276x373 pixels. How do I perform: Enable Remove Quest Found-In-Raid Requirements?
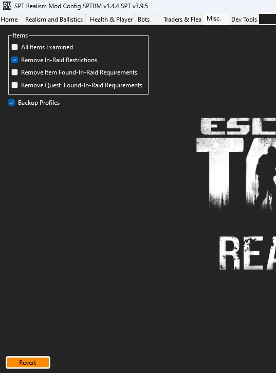click(x=15, y=85)
